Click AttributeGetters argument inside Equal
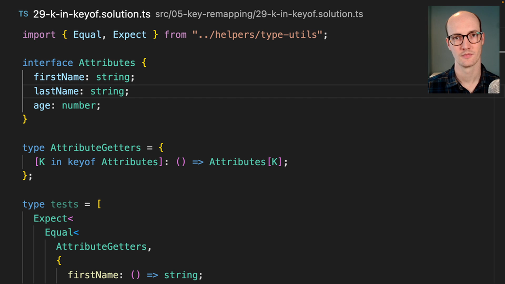Viewport: 505px width, 284px height. click(101, 247)
